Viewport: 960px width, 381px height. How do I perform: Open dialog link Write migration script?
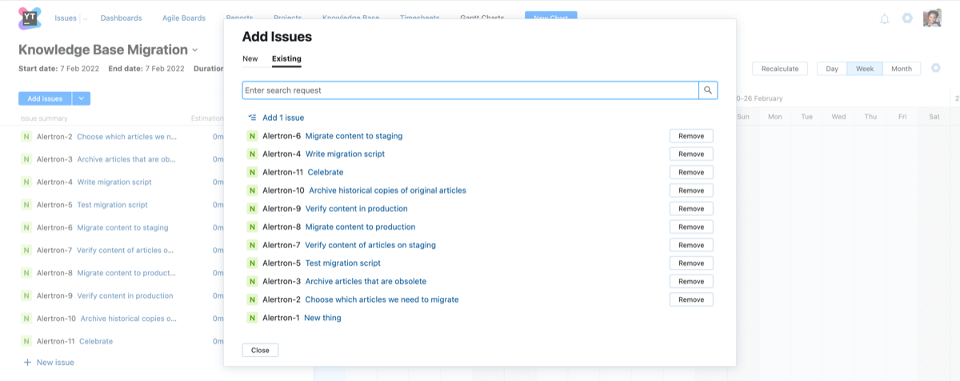(345, 154)
